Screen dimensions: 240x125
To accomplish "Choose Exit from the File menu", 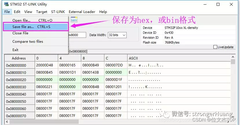I will 36,50.
